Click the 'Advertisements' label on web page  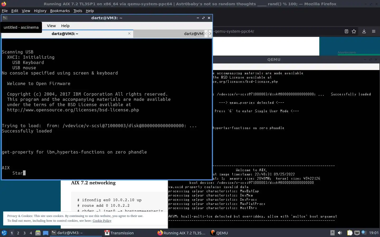click(347, 53)
